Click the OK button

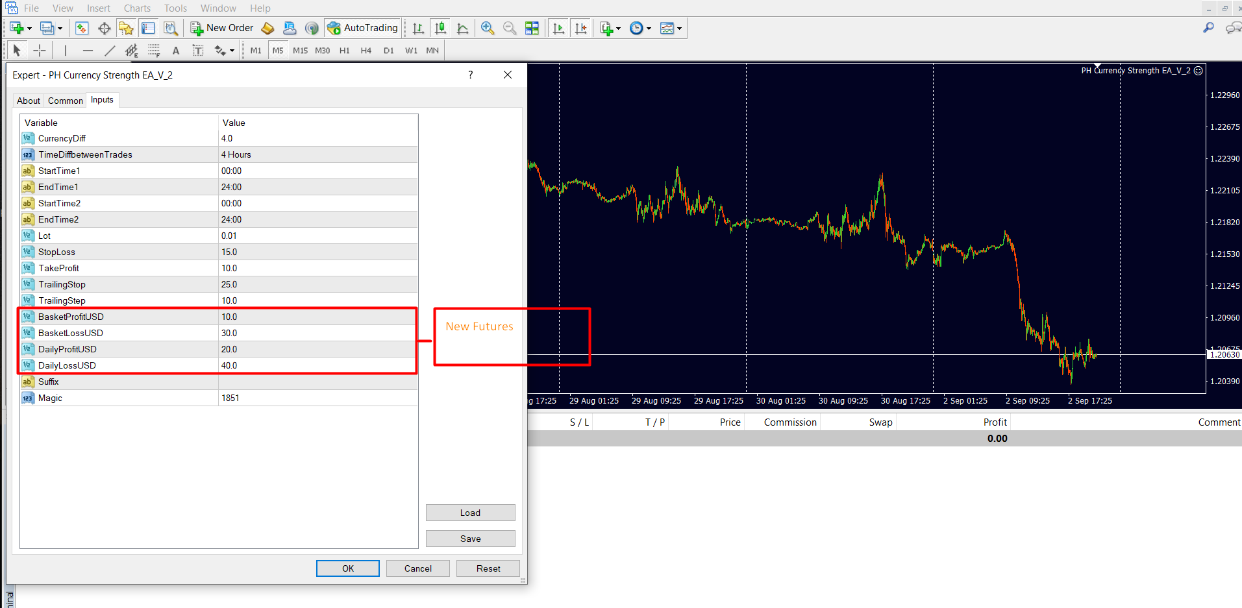pos(348,568)
